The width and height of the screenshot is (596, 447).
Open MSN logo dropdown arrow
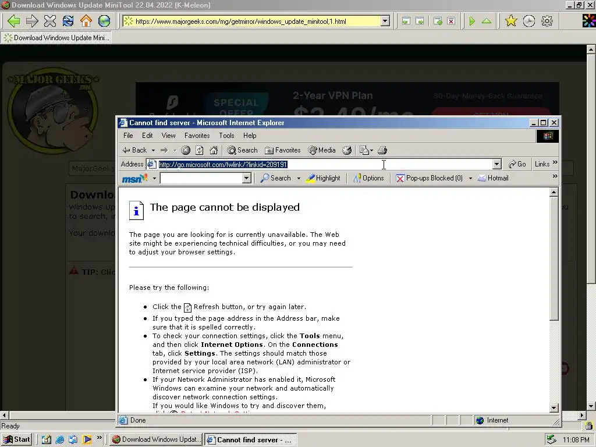click(154, 178)
